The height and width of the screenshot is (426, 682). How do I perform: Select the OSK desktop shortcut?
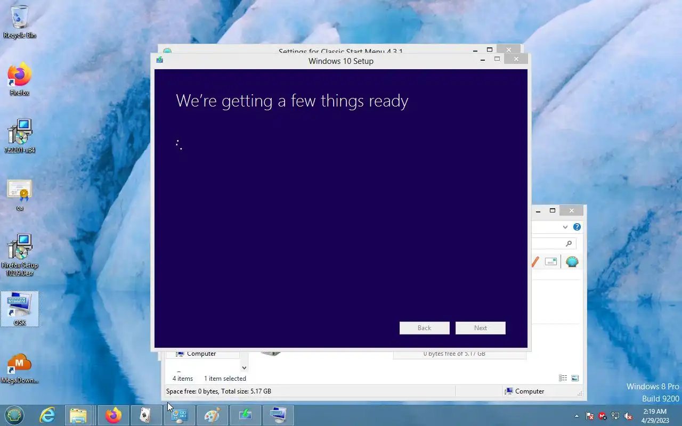(x=20, y=309)
